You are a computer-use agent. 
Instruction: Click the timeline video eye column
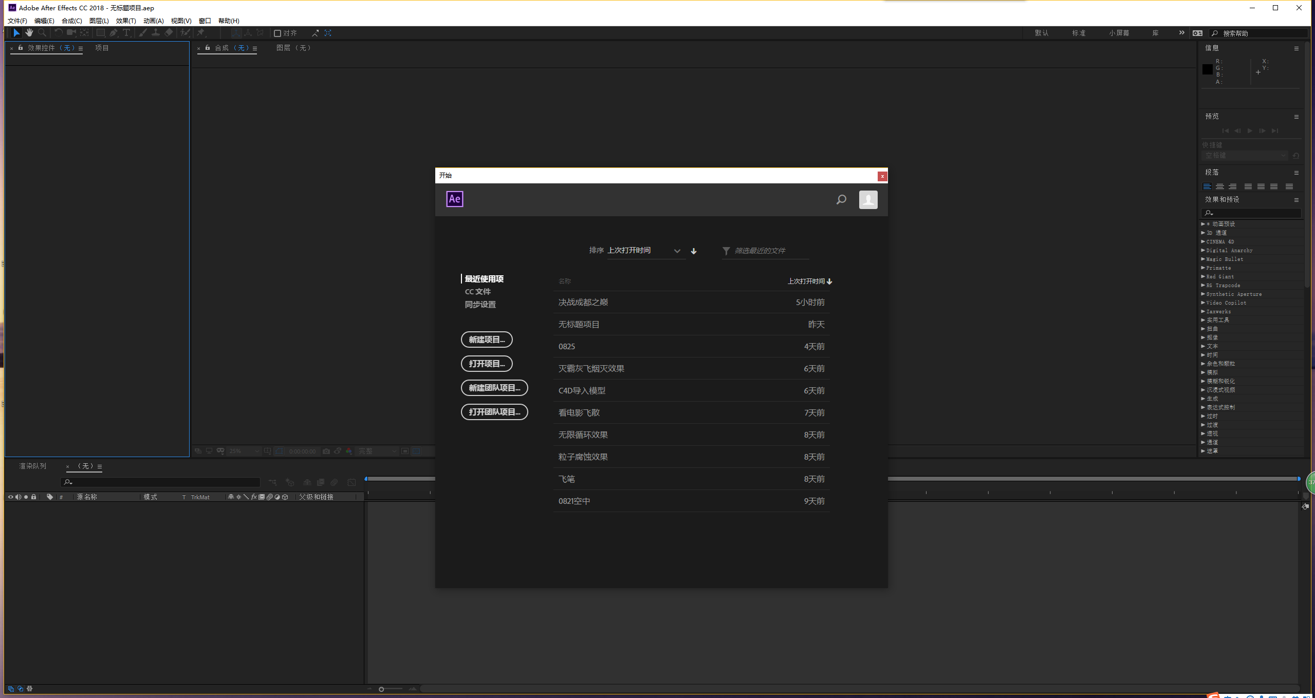[10, 497]
